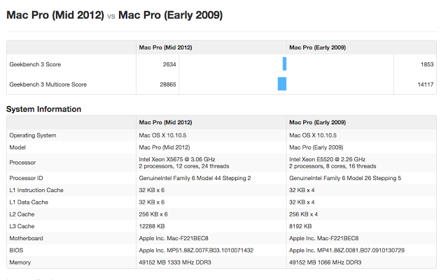Viewport: 448px width, 280px height.
Task: Select the Model row label
Action: pos(17,147)
